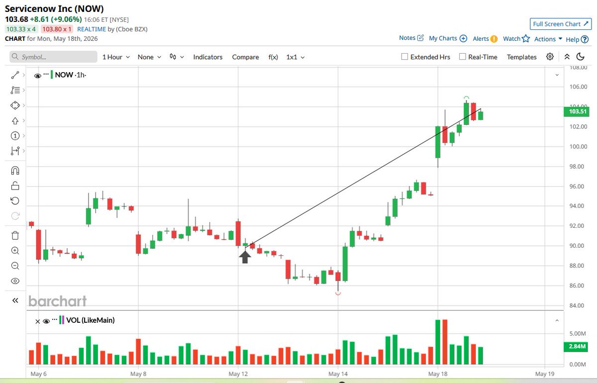Open the None period dropdown
597x383 pixels.
(149, 57)
